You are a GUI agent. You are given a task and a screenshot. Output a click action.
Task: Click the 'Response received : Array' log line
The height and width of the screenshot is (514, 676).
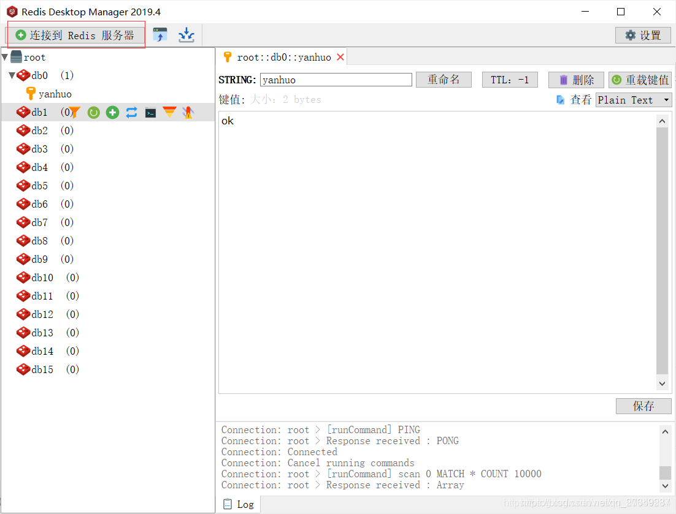coord(342,485)
